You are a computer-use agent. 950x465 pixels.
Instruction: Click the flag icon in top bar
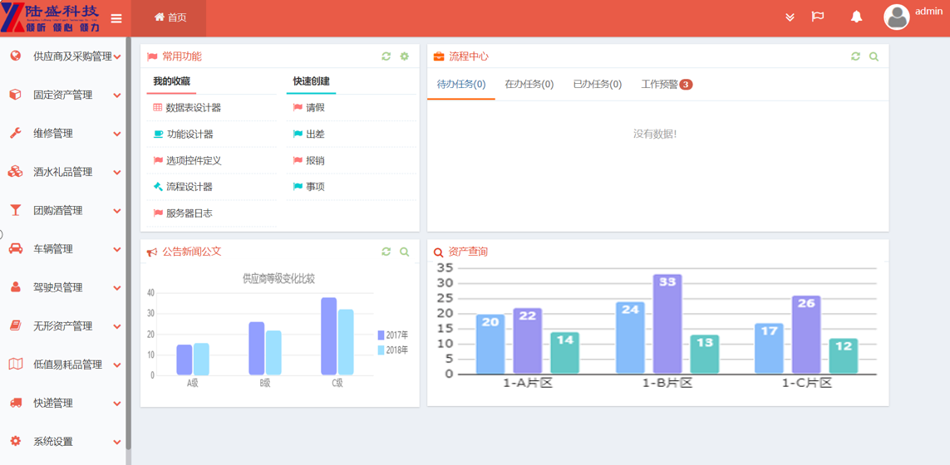pos(818,17)
